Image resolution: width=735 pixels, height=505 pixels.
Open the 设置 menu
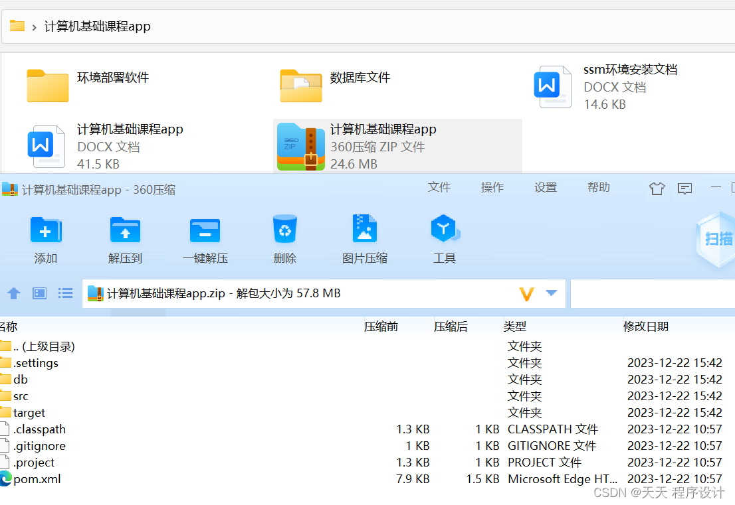tap(545, 187)
